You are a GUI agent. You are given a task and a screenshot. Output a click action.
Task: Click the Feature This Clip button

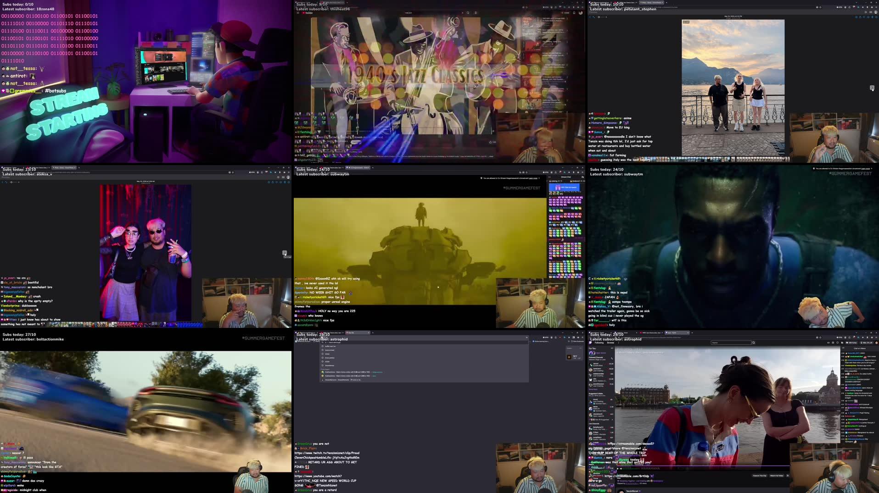tap(760, 476)
